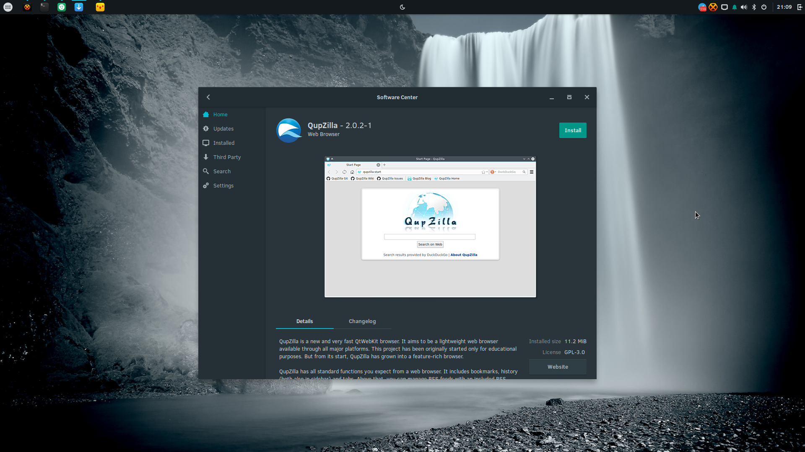Viewport: 805px width, 452px height.
Task: Install QupZilla with the Install button
Action: (573, 131)
